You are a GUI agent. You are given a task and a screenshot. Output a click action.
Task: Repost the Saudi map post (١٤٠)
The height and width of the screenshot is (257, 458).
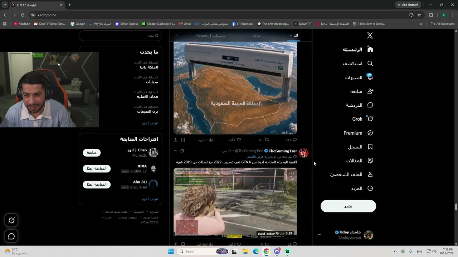(264, 140)
